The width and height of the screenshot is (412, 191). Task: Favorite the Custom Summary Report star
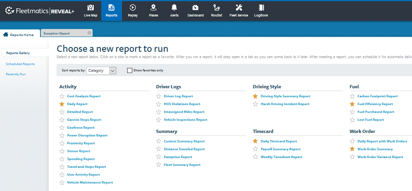point(159,141)
